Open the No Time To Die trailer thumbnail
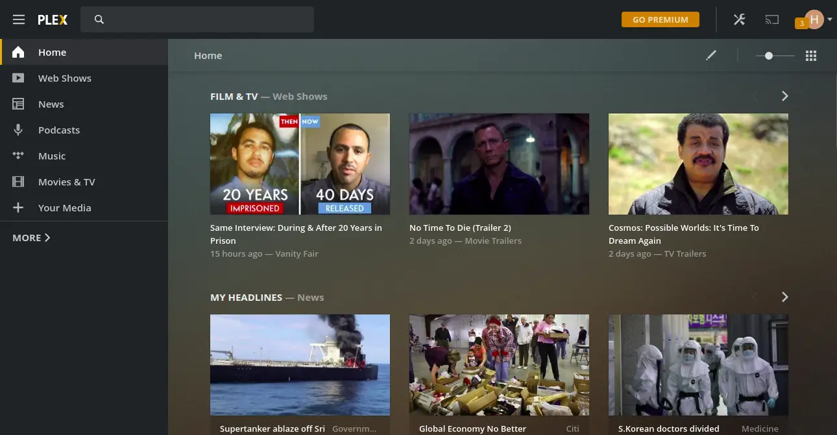Screen dimensions: 837x435 (x=499, y=164)
